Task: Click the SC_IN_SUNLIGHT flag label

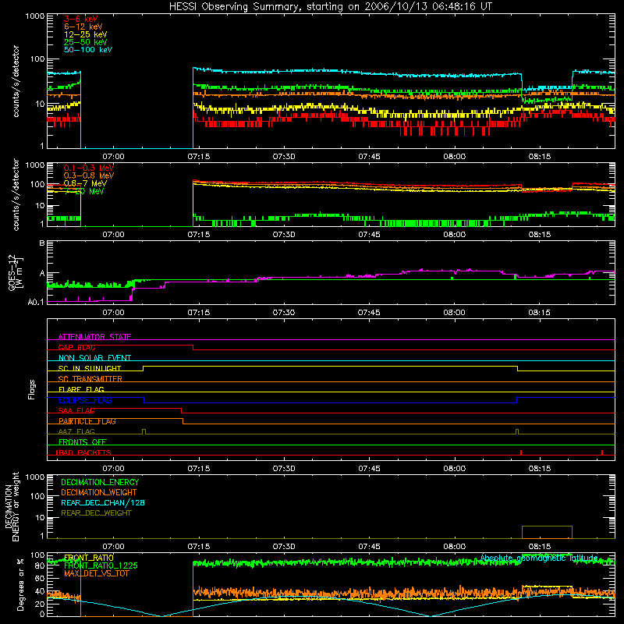Action: 90,368
